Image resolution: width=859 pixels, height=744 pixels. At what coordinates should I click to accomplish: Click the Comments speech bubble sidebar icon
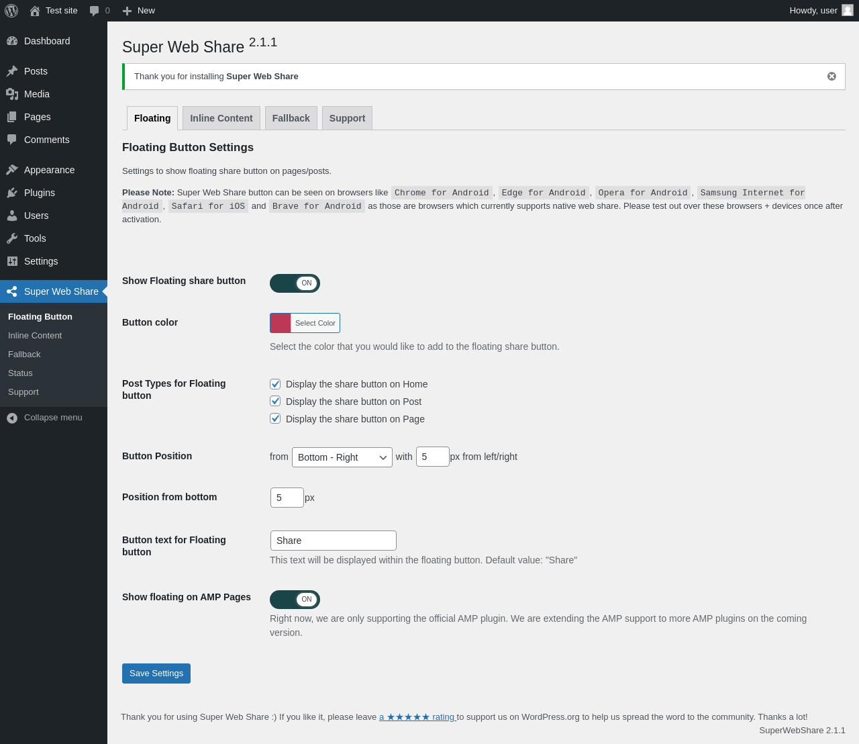(12, 140)
